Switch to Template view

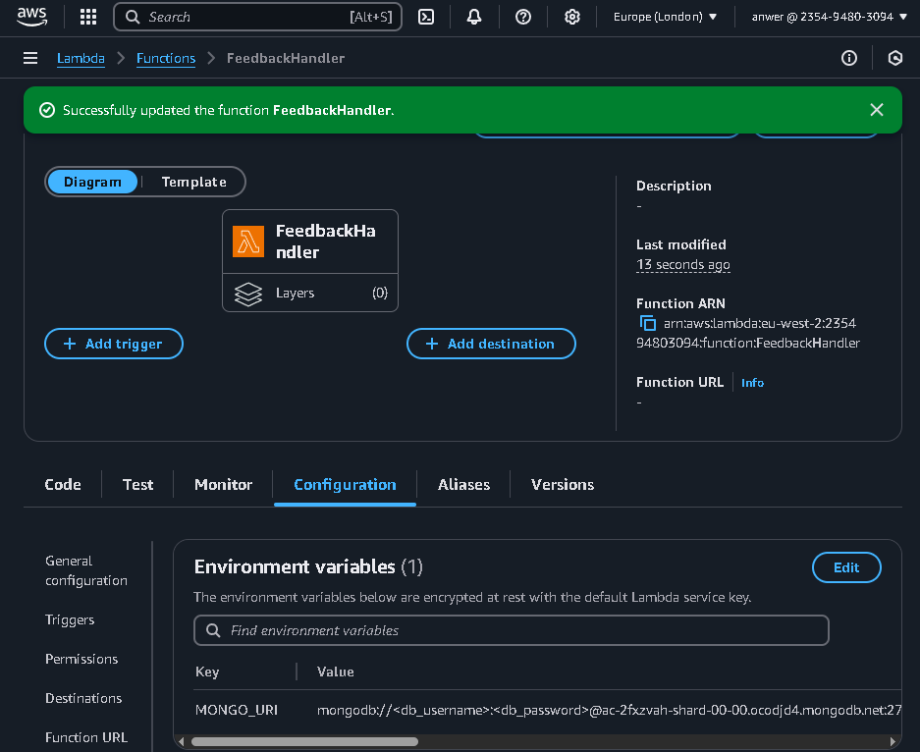[x=194, y=182]
